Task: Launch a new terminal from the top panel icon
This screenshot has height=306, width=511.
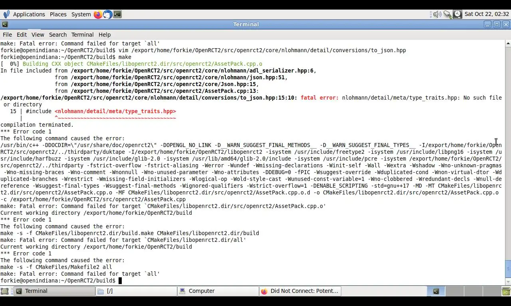Action: (117, 14)
